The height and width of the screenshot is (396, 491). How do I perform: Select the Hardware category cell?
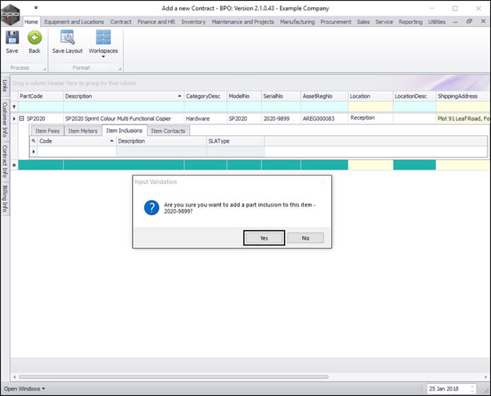click(x=205, y=118)
